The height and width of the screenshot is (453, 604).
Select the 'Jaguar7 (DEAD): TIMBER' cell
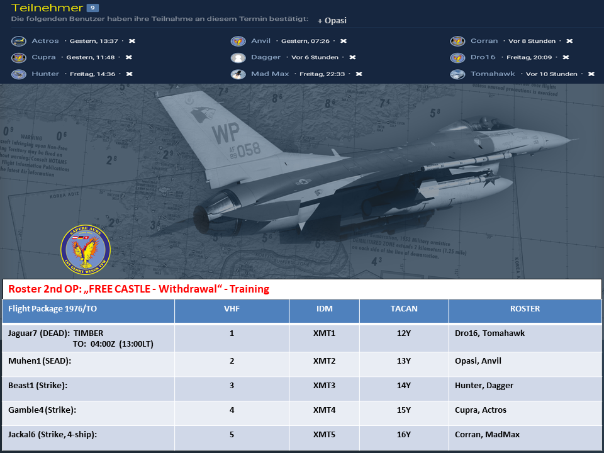tap(88, 338)
